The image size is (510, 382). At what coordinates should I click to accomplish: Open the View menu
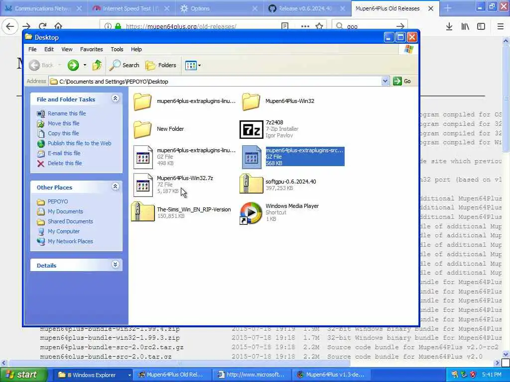click(x=67, y=49)
